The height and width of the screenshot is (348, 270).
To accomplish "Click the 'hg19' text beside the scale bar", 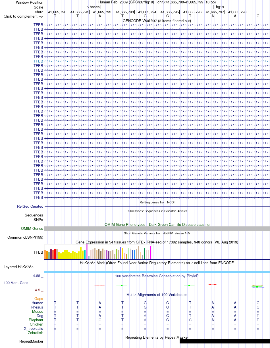I will point(220,7).
